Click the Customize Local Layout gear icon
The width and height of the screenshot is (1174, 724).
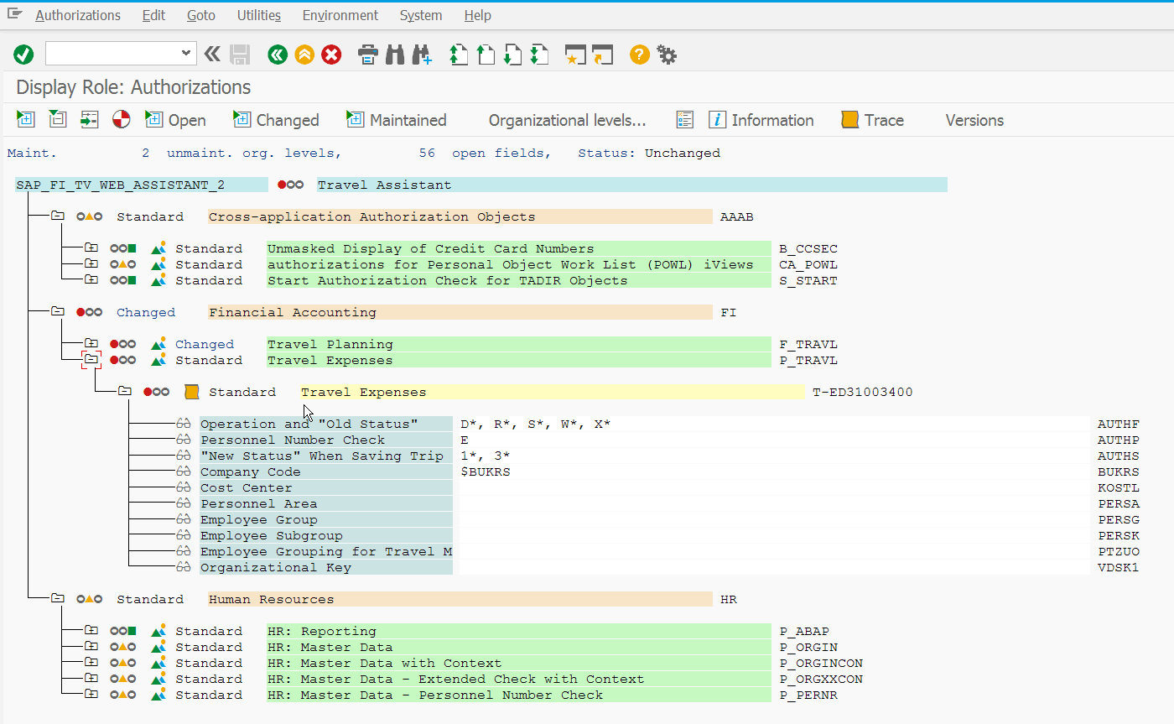(667, 55)
